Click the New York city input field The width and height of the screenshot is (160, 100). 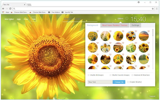click(x=100, y=82)
